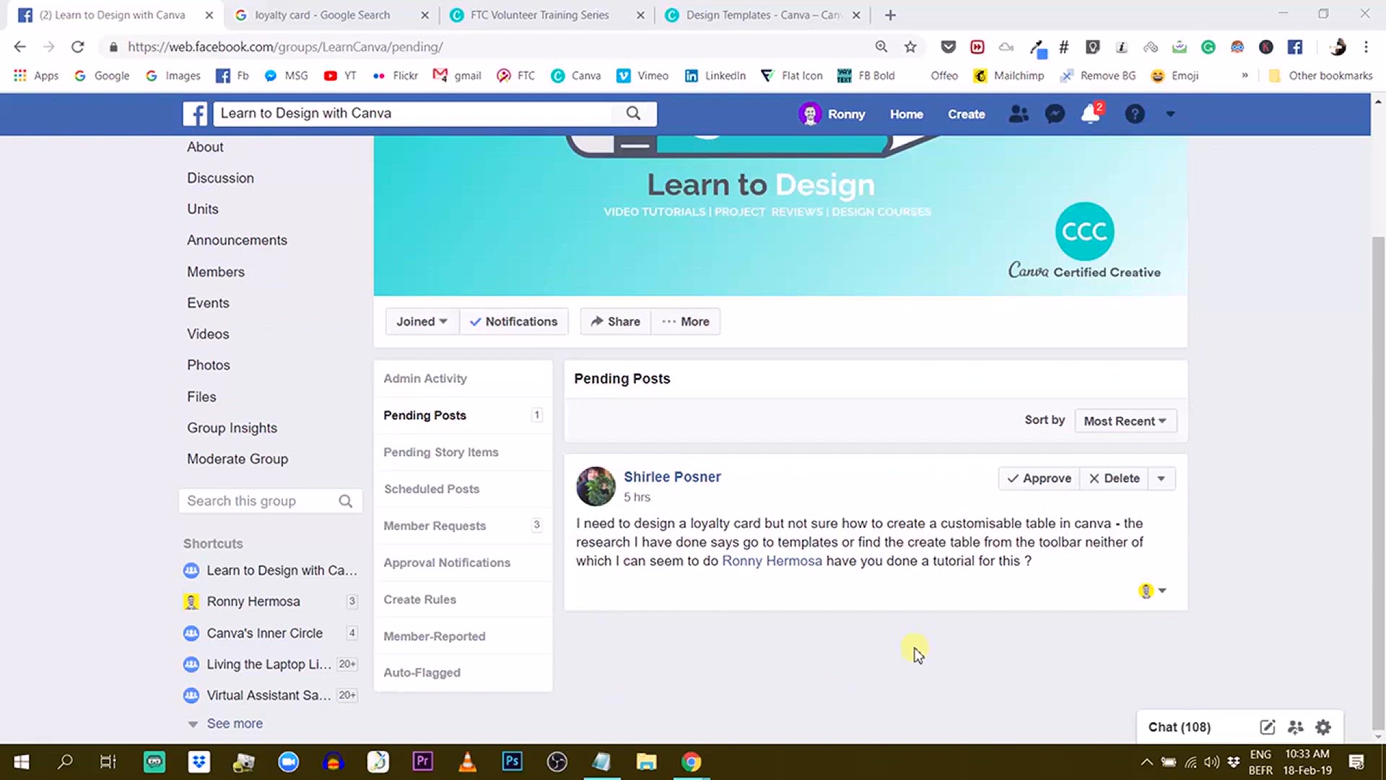Open Quick Help question mark icon
Screen dimensions: 1386x780
pos(1135,114)
